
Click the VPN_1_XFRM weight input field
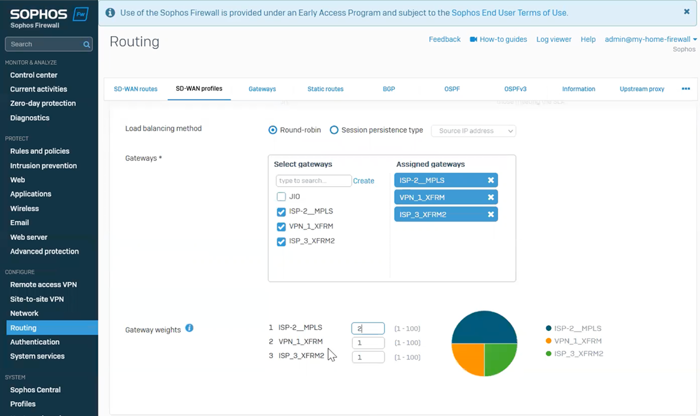(x=368, y=342)
